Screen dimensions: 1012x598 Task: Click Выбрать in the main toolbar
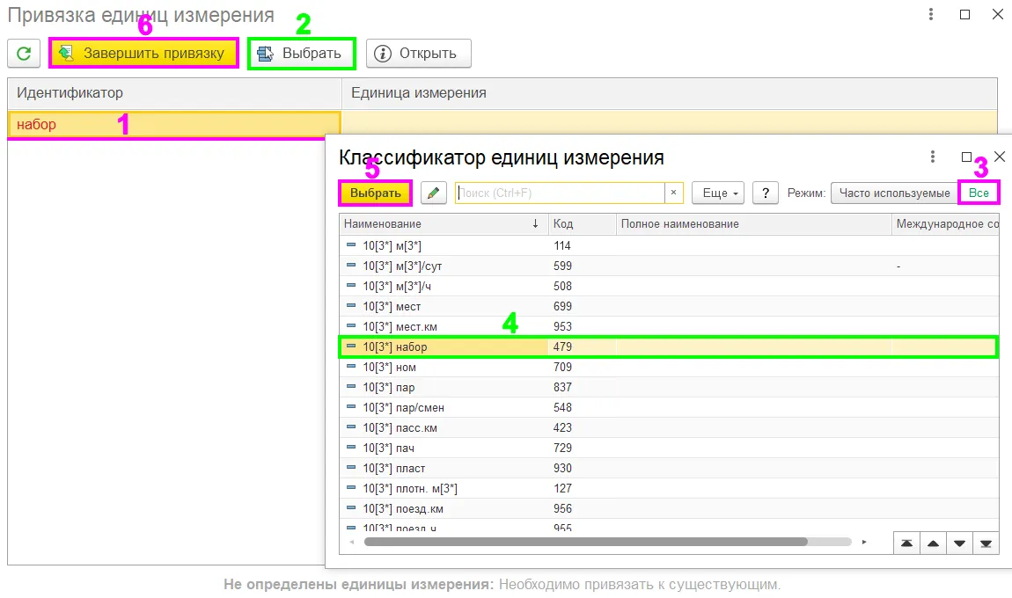click(x=302, y=53)
